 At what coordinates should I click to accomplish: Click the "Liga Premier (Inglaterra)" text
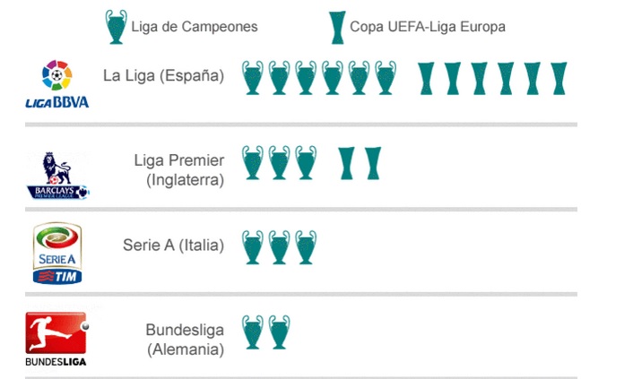(x=179, y=170)
